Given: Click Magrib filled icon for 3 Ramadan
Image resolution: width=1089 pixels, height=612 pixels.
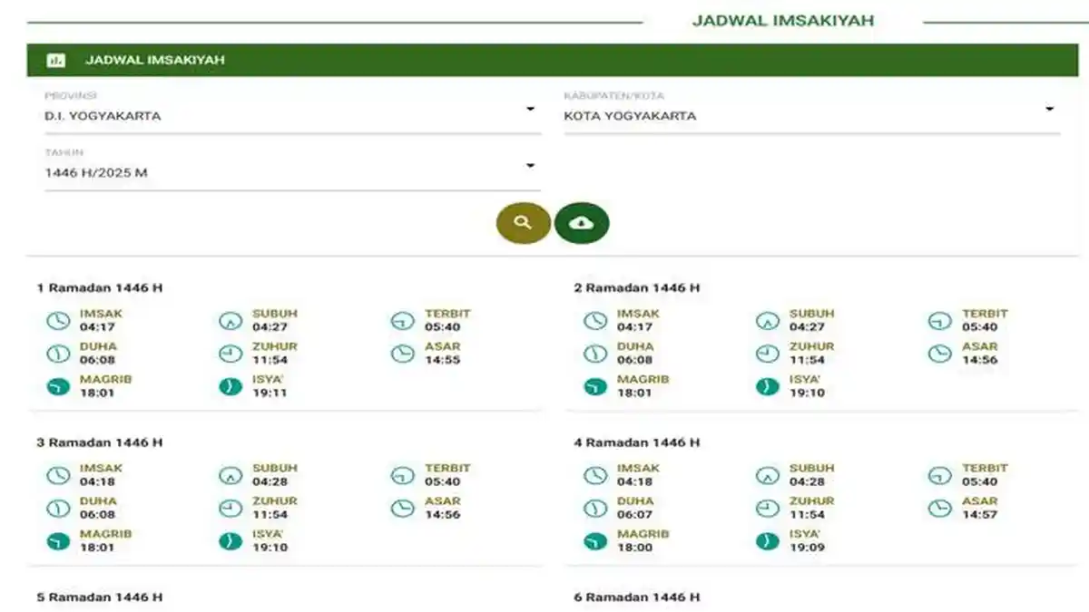Looking at the screenshot, I should pyautogui.click(x=58, y=541).
